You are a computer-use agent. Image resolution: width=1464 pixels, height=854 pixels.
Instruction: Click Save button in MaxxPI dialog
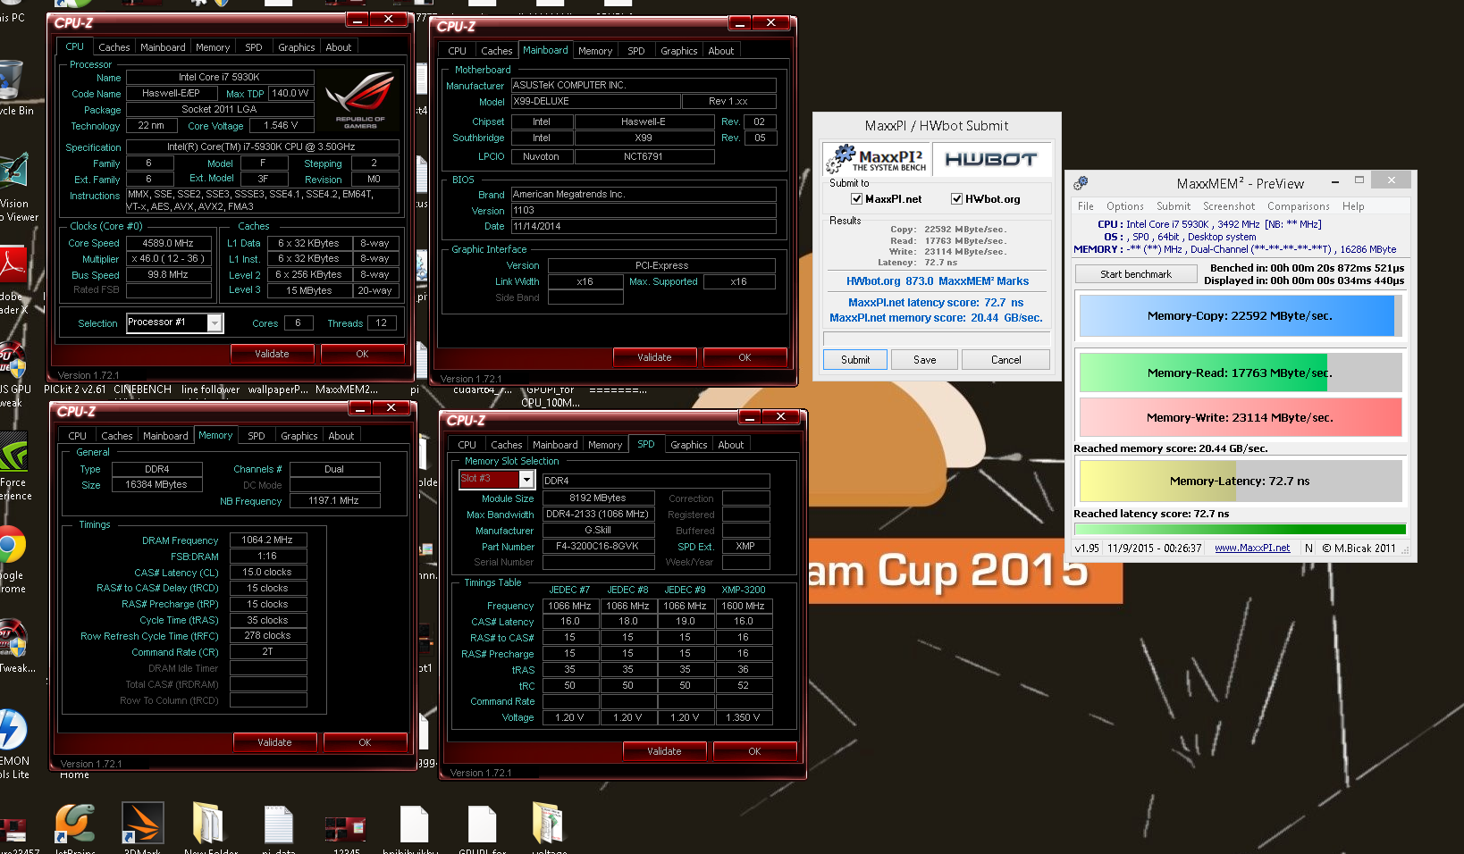pos(925,360)
